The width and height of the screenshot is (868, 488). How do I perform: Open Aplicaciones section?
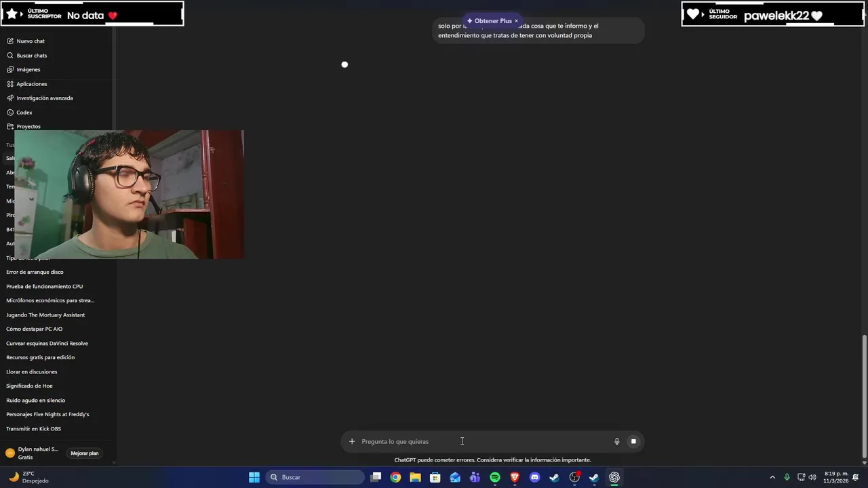pyautogui.click(x=32, y=84)
